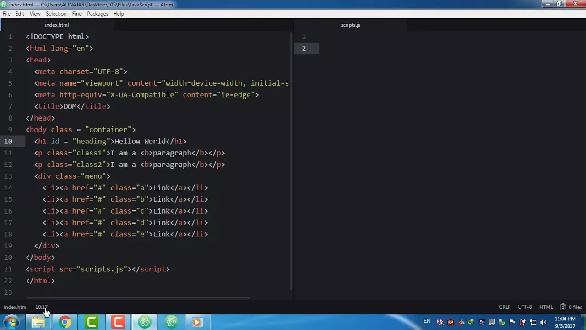This screenshot has width=586, height=330.
Task: Click the red X tray icon
Action: (x=450, y=322)
